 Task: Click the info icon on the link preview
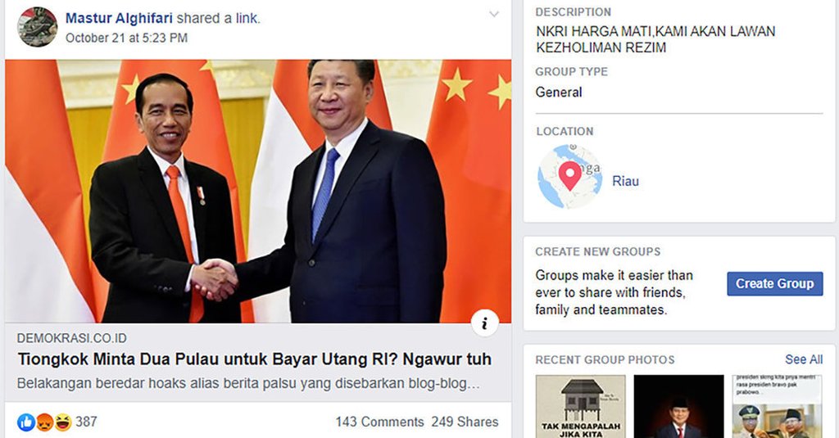pos(485,323)
